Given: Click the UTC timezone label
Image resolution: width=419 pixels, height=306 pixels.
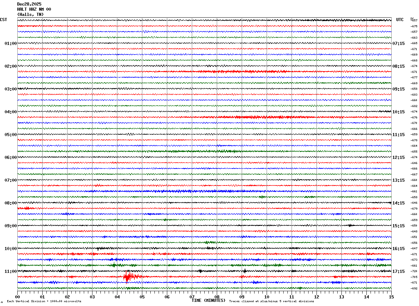Looking at the screenshot, I should click(400, 20).
